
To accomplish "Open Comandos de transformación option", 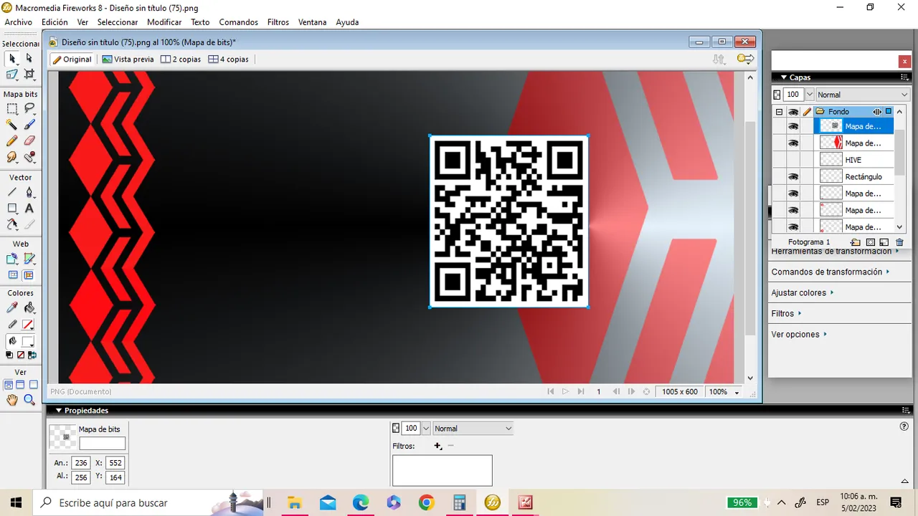I will coord(831,272).
